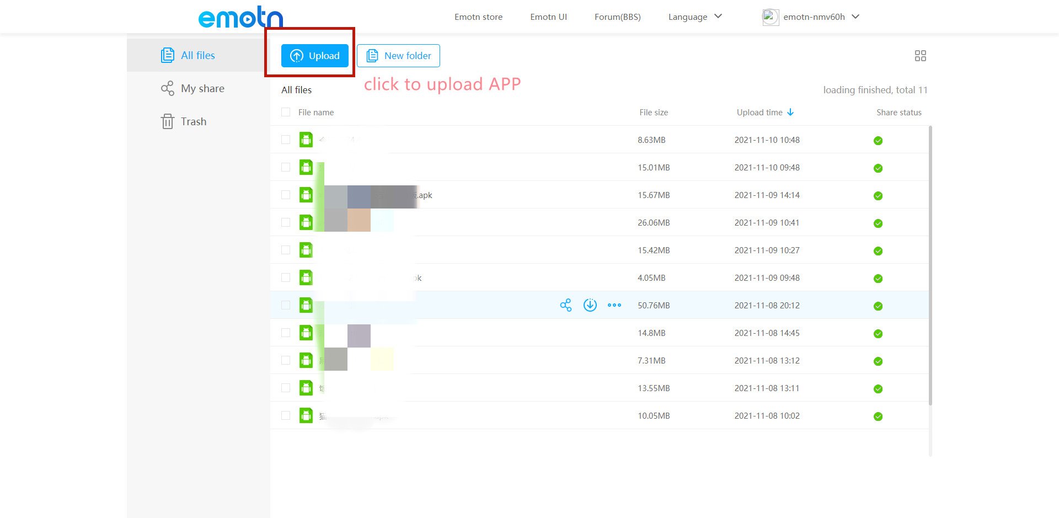Tick the checkbox for the 4.05MB file

pyautogui.click(x=286, y=277)
